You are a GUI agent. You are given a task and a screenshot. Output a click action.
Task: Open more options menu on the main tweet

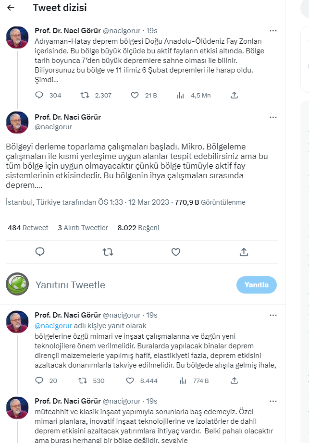click(273, 117)
